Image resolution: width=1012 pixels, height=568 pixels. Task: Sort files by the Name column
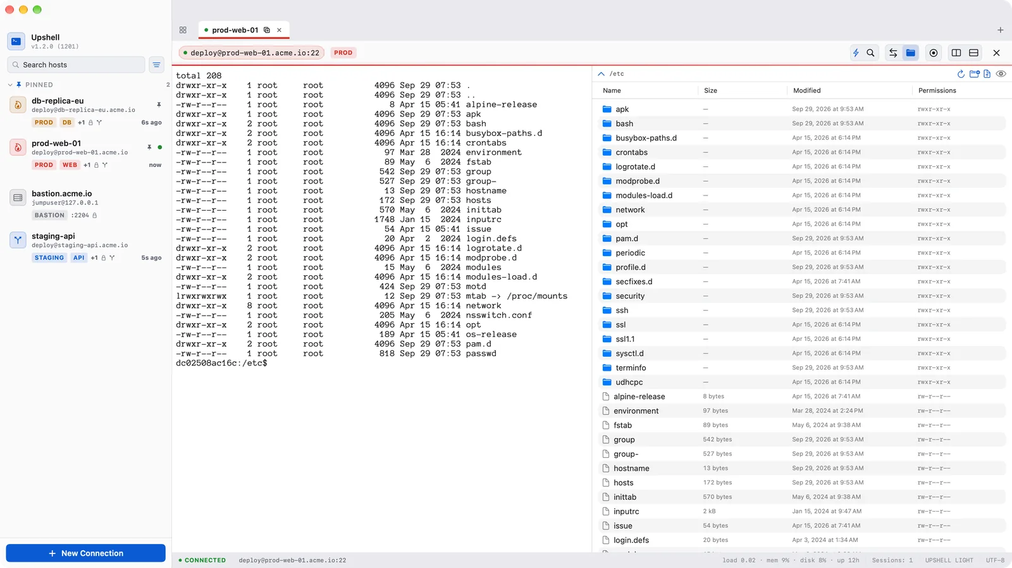click(612, 90)
